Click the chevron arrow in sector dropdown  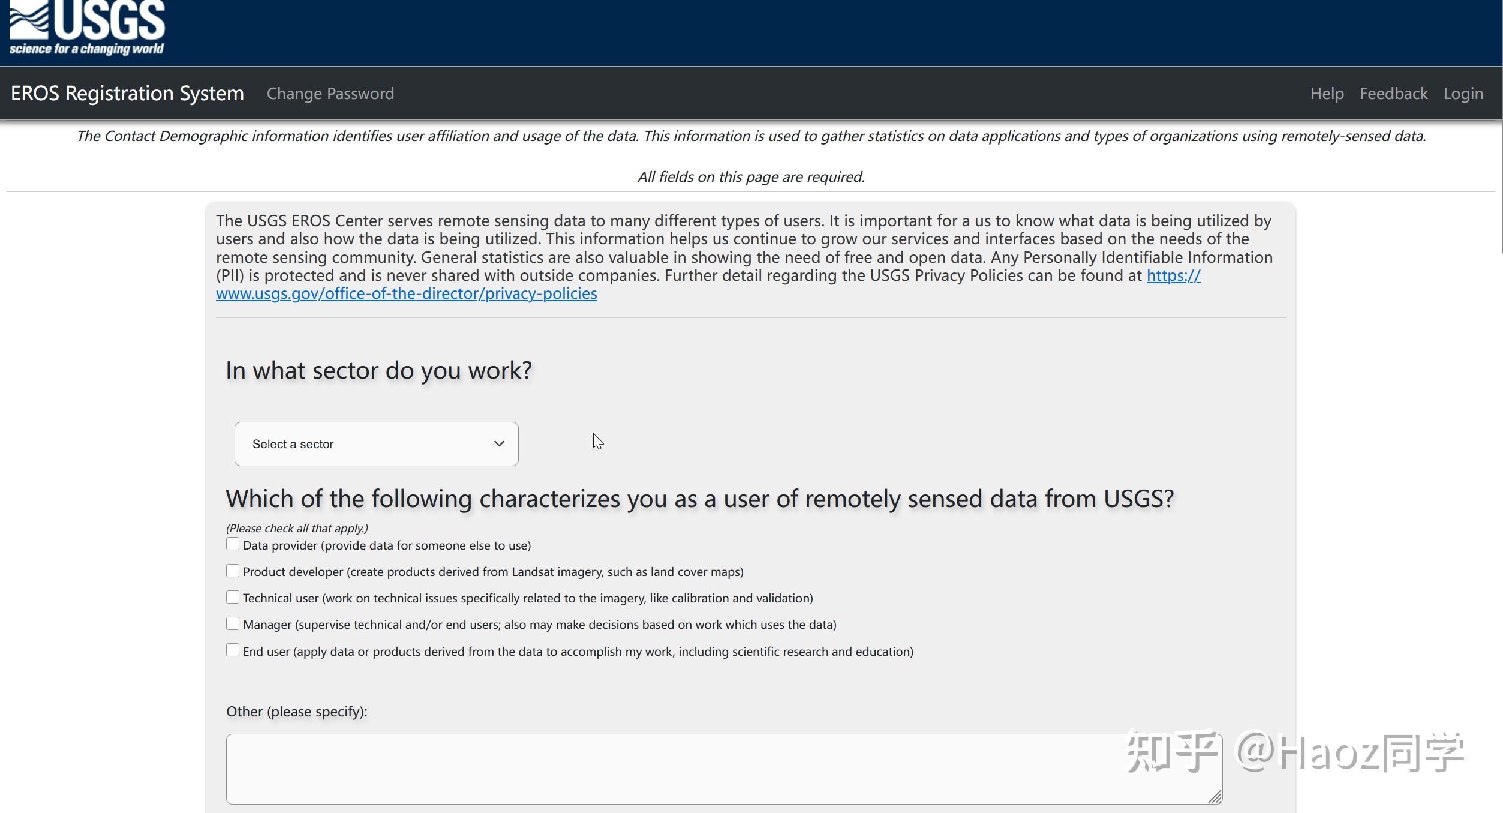[499, 444]
